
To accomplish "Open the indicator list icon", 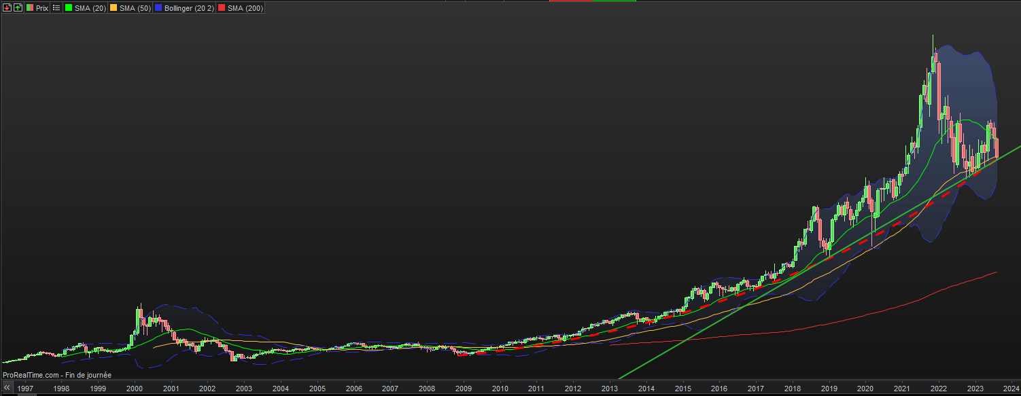I will coord(56,8).
